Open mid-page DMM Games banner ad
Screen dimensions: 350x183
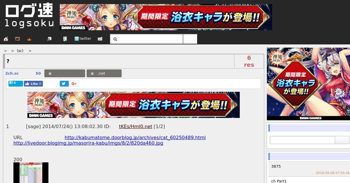[134, 105]
